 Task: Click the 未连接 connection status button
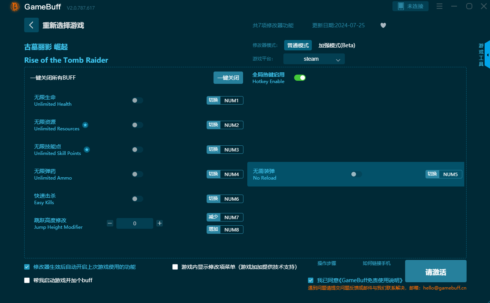click(411, 6)
